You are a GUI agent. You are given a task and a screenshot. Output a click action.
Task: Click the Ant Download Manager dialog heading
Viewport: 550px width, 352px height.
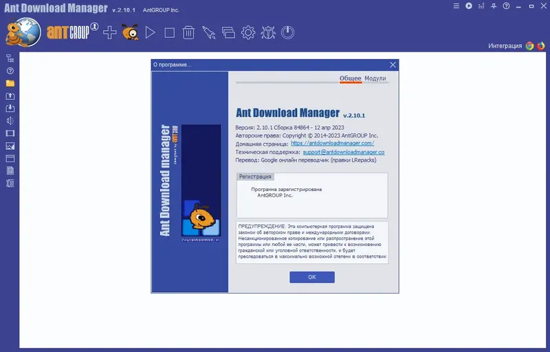pos(287,113)
